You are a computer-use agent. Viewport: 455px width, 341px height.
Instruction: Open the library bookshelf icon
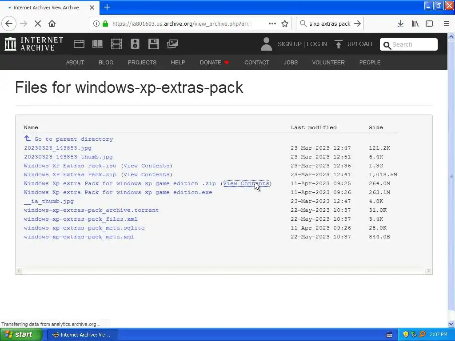pos(415,24)
